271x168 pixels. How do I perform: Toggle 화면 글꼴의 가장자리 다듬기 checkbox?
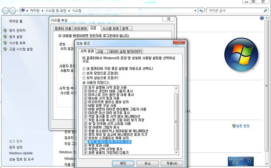point(85,153)
